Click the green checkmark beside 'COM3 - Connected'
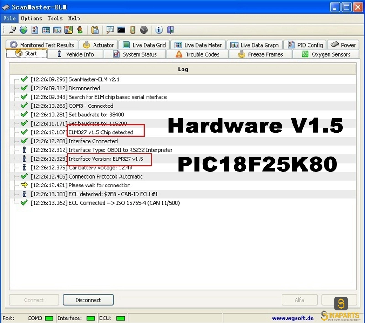The height and width of the screenshot is (323, 365). (24, 106)
